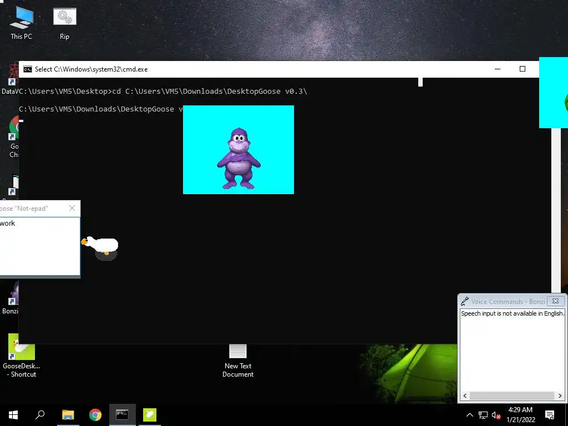Click the Voice Commands horizontal scrollbar track
Screen dimensions: 568x426
(512, 395)
